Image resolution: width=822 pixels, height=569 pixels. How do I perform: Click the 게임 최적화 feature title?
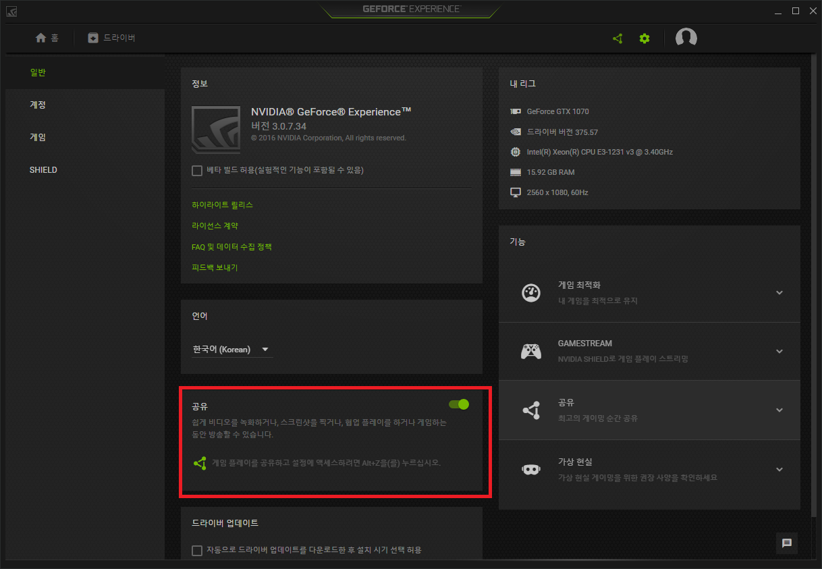(579, 285)
